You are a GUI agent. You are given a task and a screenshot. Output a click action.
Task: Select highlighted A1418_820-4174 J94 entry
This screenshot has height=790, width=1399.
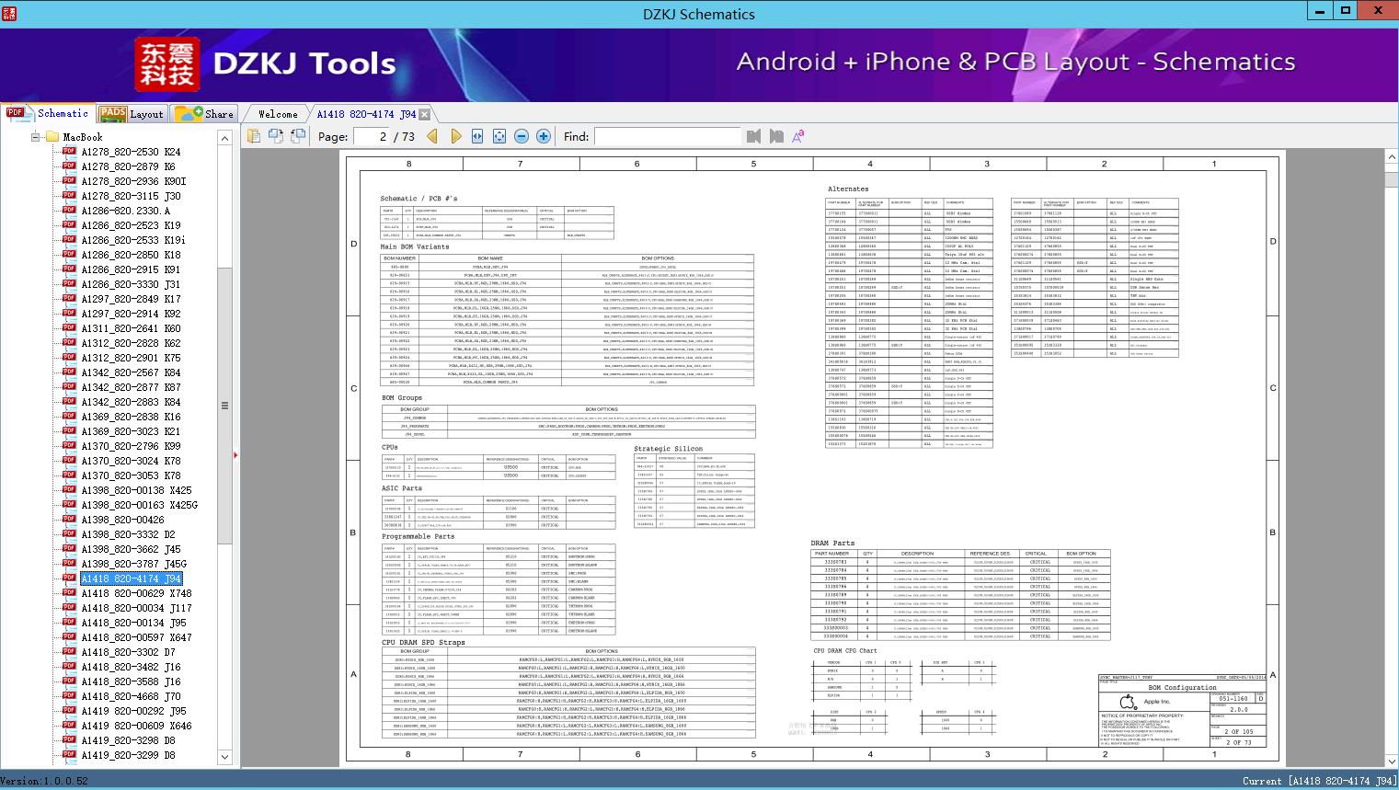[x=132, y=578]
